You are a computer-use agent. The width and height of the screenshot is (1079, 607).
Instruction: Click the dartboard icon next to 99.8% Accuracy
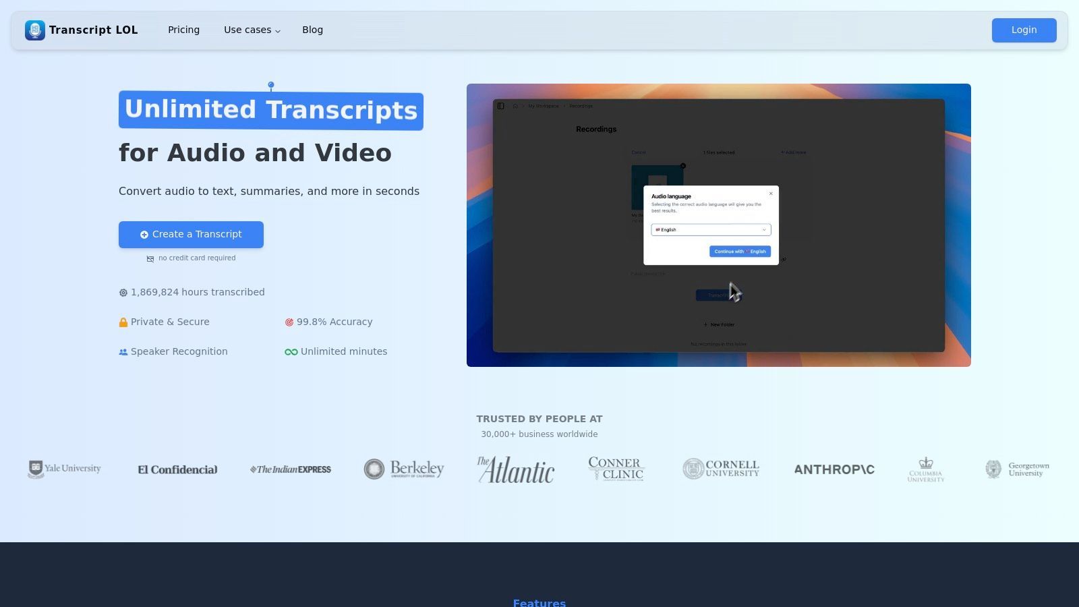289,322
